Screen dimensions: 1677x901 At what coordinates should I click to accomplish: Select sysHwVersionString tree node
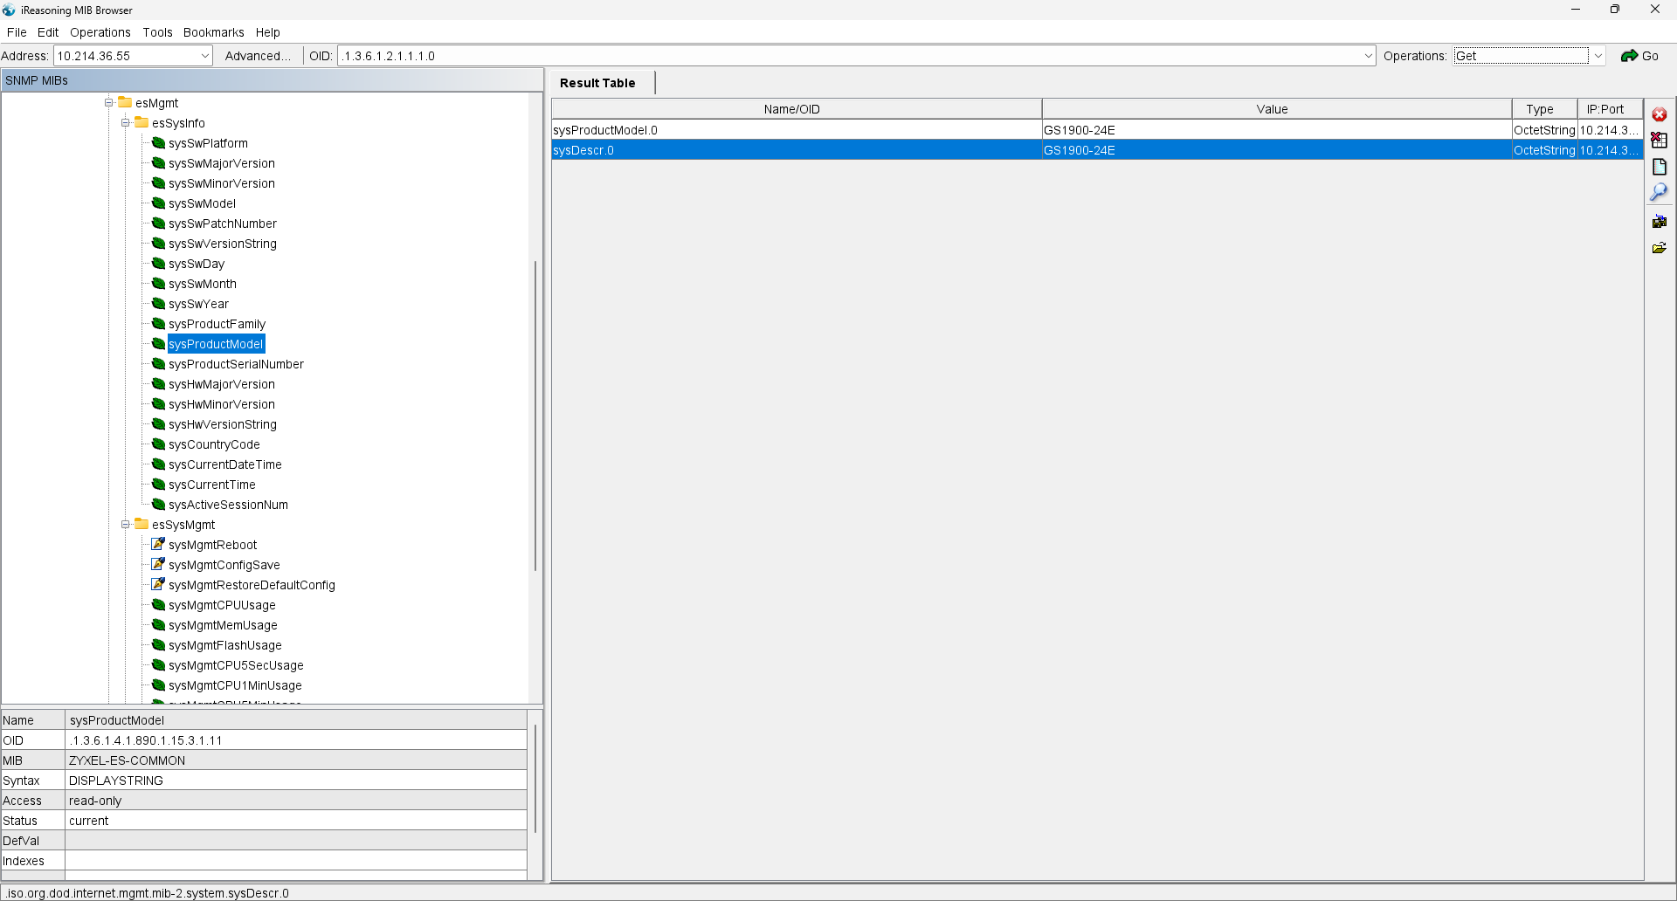[x=223, y=424]
